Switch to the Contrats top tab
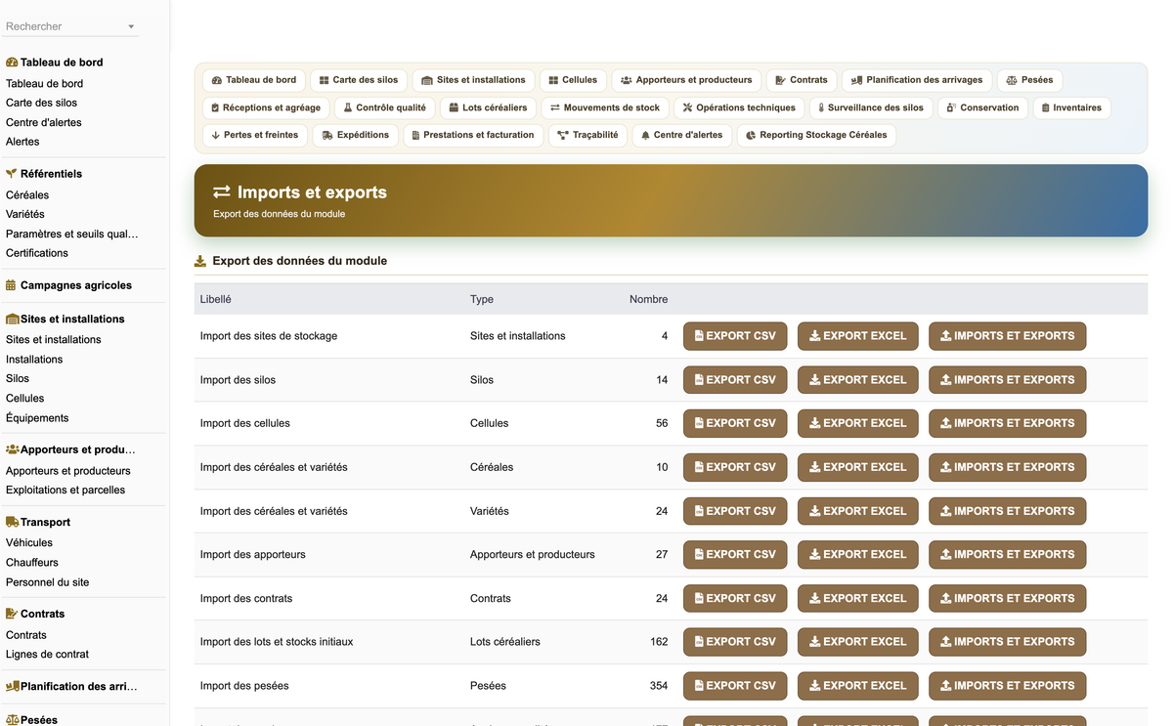This screenshot has width=1173, height=726. coord(802,80)
